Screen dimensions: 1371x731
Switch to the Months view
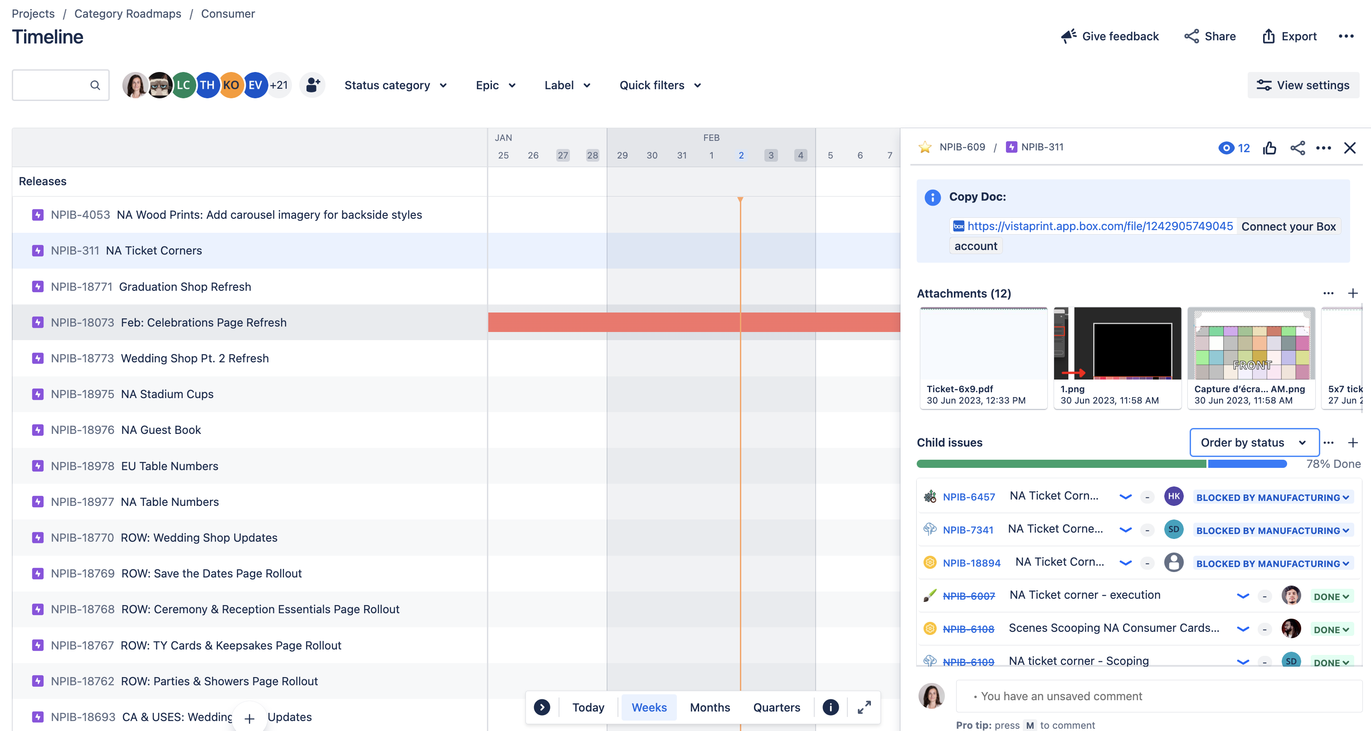(x=710, y=707)
